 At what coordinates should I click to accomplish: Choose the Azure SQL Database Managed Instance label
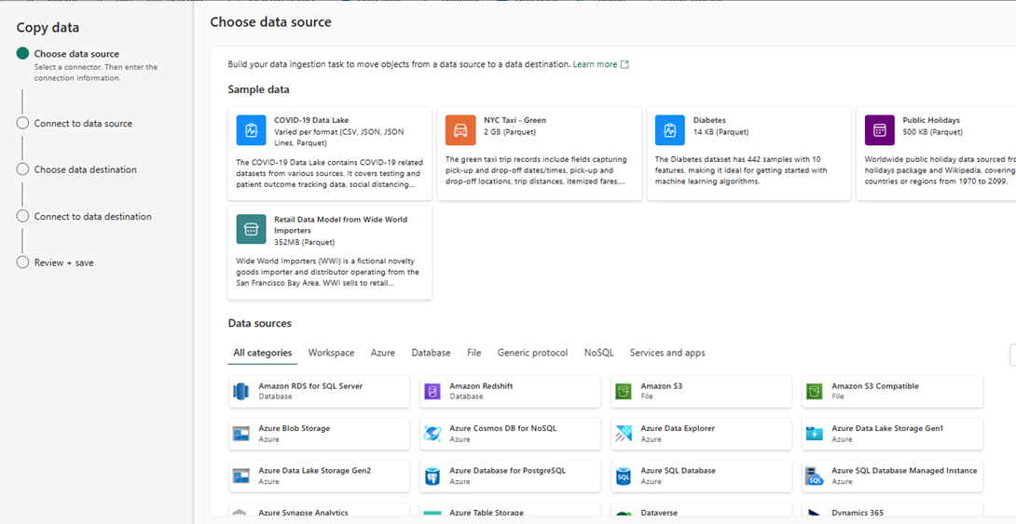pos(904,471)
